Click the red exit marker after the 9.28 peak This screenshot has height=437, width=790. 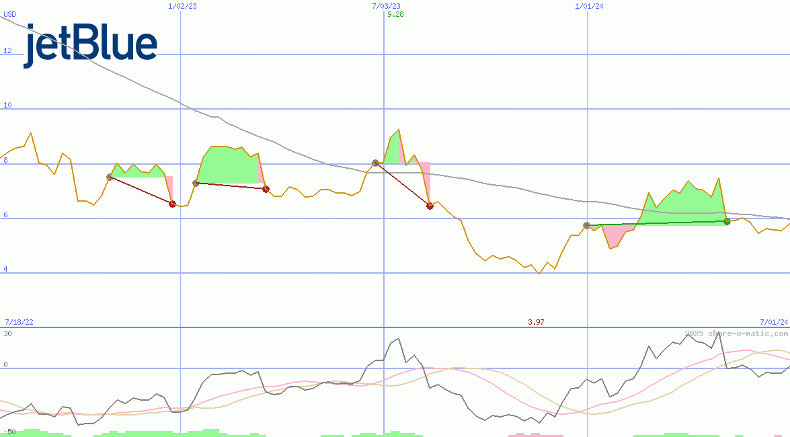point(430,206)
